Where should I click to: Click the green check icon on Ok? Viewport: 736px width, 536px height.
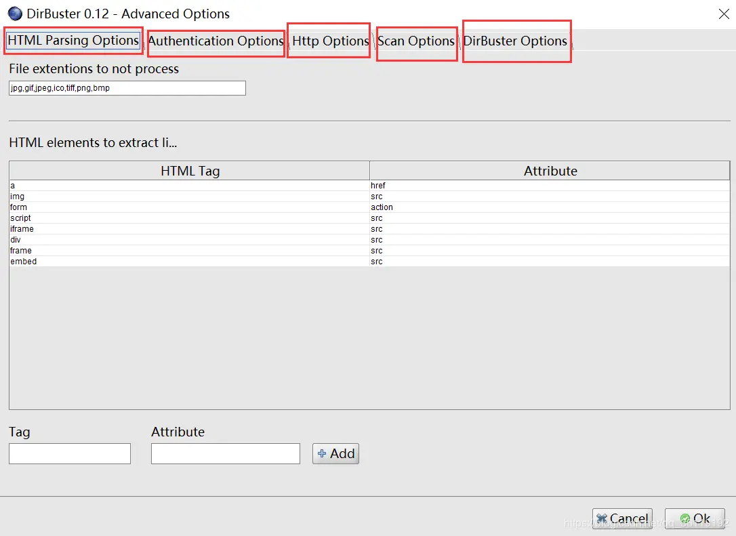pyautogui.click(x=685, y=518)
